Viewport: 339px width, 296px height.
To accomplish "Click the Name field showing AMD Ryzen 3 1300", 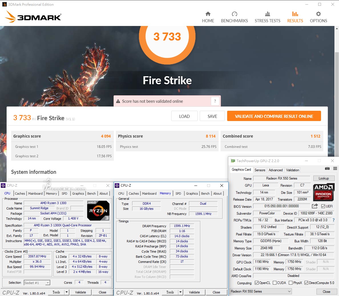I will point(53,203).
